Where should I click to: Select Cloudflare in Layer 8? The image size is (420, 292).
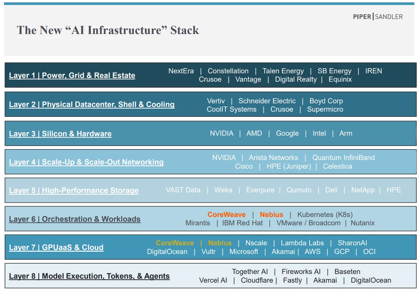(x=257, y=280)
